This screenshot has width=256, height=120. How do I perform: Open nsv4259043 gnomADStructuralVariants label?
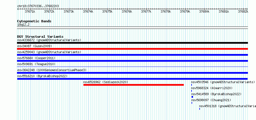pyautogui.click(x=49, y=52)
